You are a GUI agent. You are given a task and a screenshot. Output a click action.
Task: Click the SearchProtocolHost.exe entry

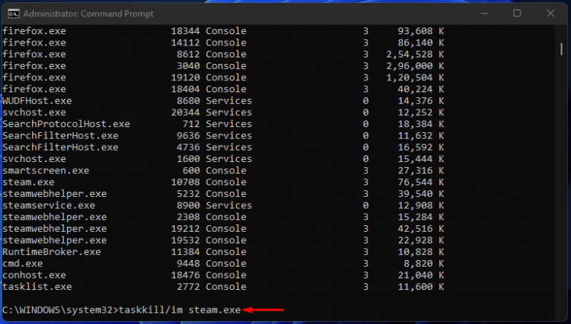(65, 123)
